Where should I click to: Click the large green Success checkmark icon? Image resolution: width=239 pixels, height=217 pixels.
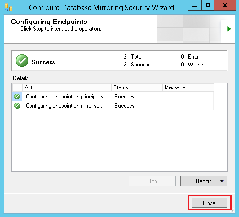point(22,61)
